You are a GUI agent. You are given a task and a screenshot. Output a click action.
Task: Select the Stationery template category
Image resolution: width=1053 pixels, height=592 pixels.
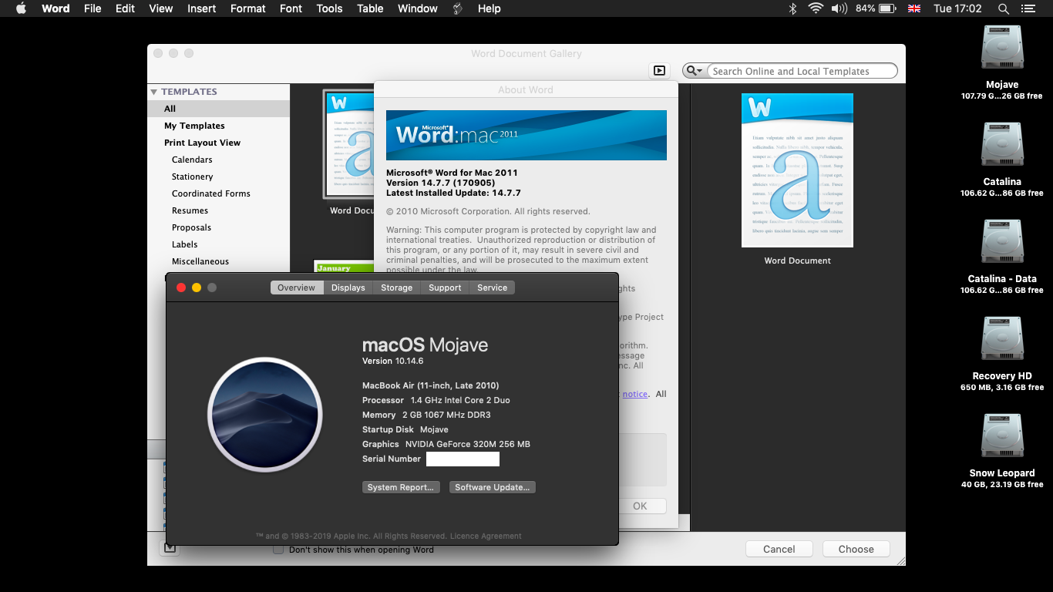pos(218,177)
